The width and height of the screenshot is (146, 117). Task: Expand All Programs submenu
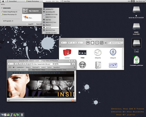(8, 21)
